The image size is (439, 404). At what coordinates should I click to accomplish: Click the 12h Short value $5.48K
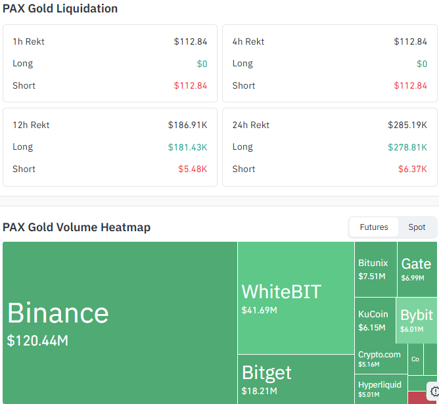coord(193,169)
